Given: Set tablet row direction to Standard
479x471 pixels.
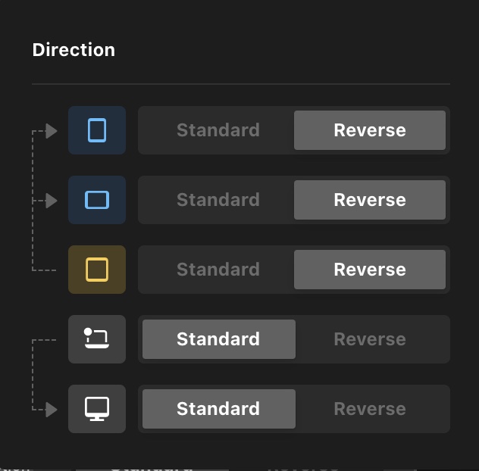Looking at the screenshot, I should click(218, 270).
